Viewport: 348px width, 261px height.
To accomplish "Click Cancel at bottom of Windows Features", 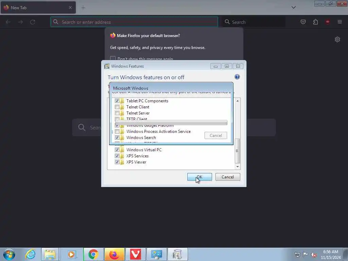I will 228,177.
